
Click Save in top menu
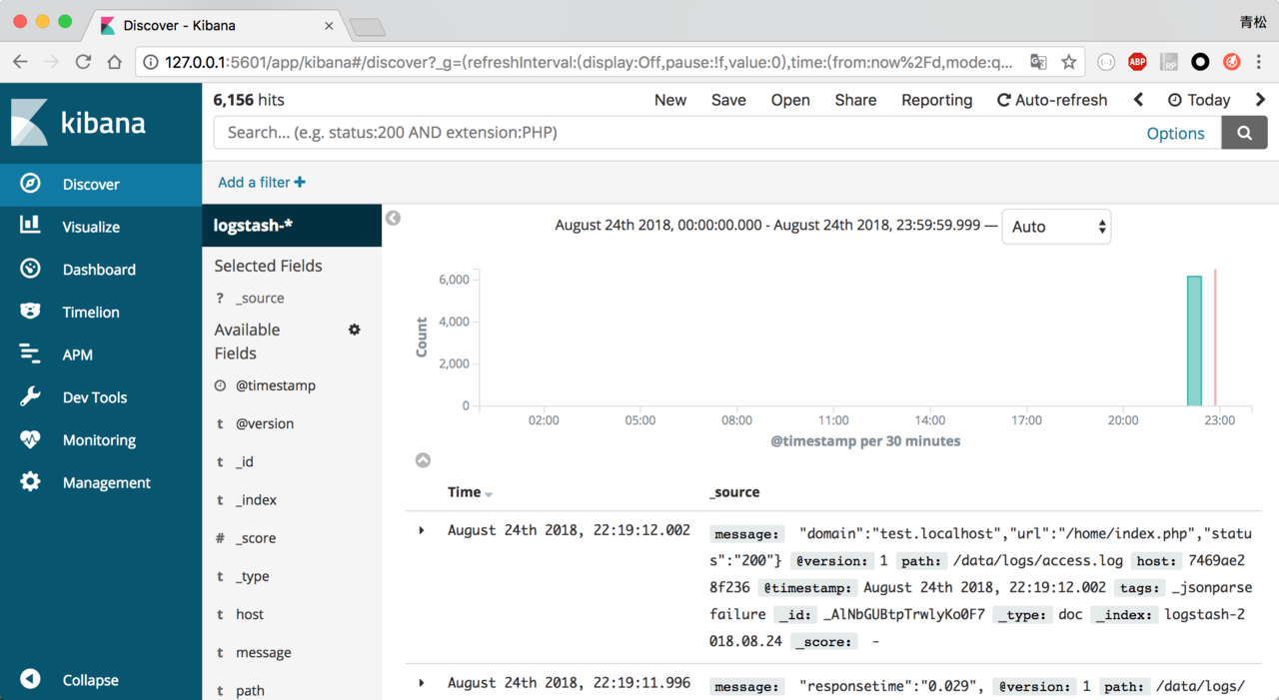(728, 100)
